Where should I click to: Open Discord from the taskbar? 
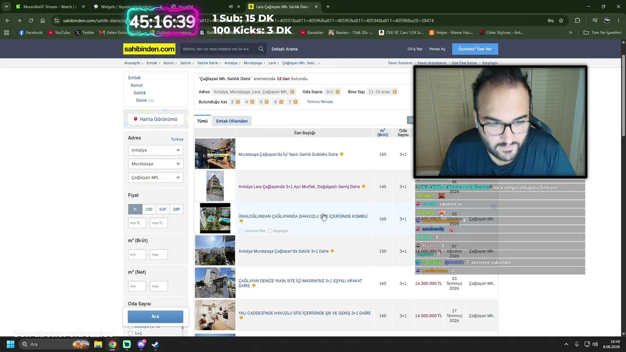[141, 344]
